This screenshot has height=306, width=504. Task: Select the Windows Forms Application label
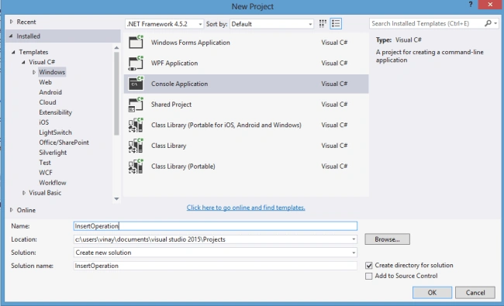[x=190, y=43]
